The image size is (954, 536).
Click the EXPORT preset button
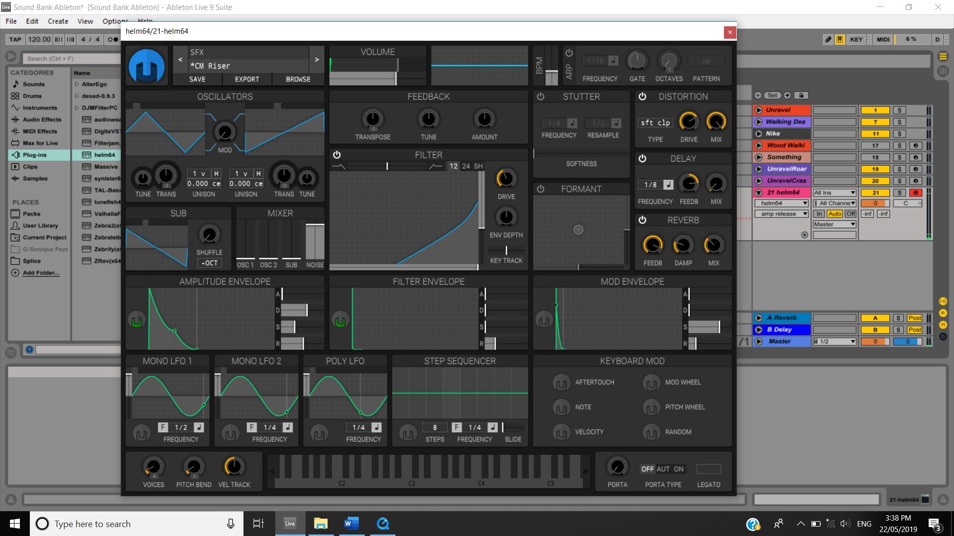[x=246, y=79]
